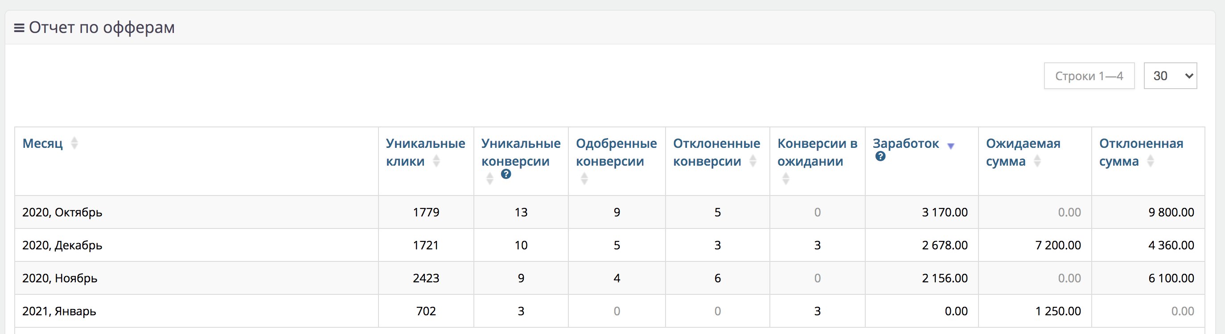This screenshot has width=1225, height=334.
Task: Click the Отчет по офферам panel title
Action: point(102,28)
